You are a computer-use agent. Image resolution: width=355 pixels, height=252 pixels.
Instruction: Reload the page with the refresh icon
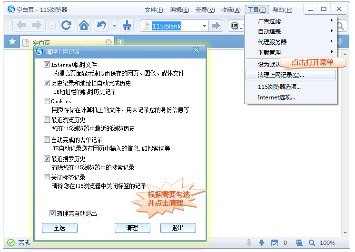click(66, 25)
